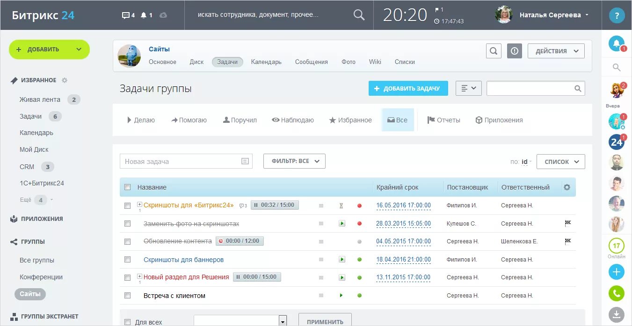Viewport: 632px width, 326px height.
Task: Click play arrow for Встреча с клиентом
Action: click(341, 295)
